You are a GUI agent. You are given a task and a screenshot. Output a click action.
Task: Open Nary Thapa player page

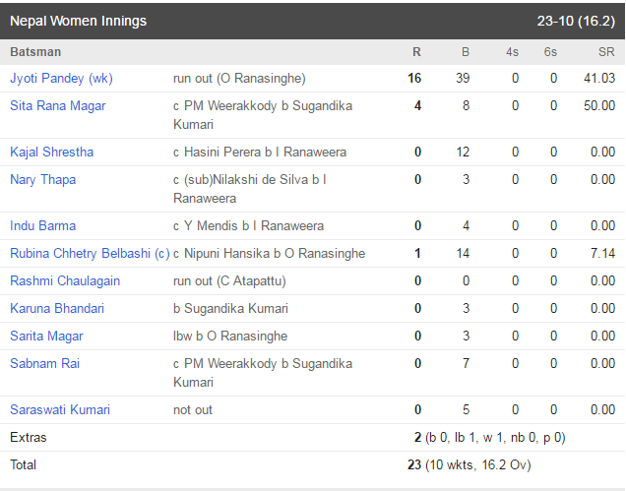point(42,180)
